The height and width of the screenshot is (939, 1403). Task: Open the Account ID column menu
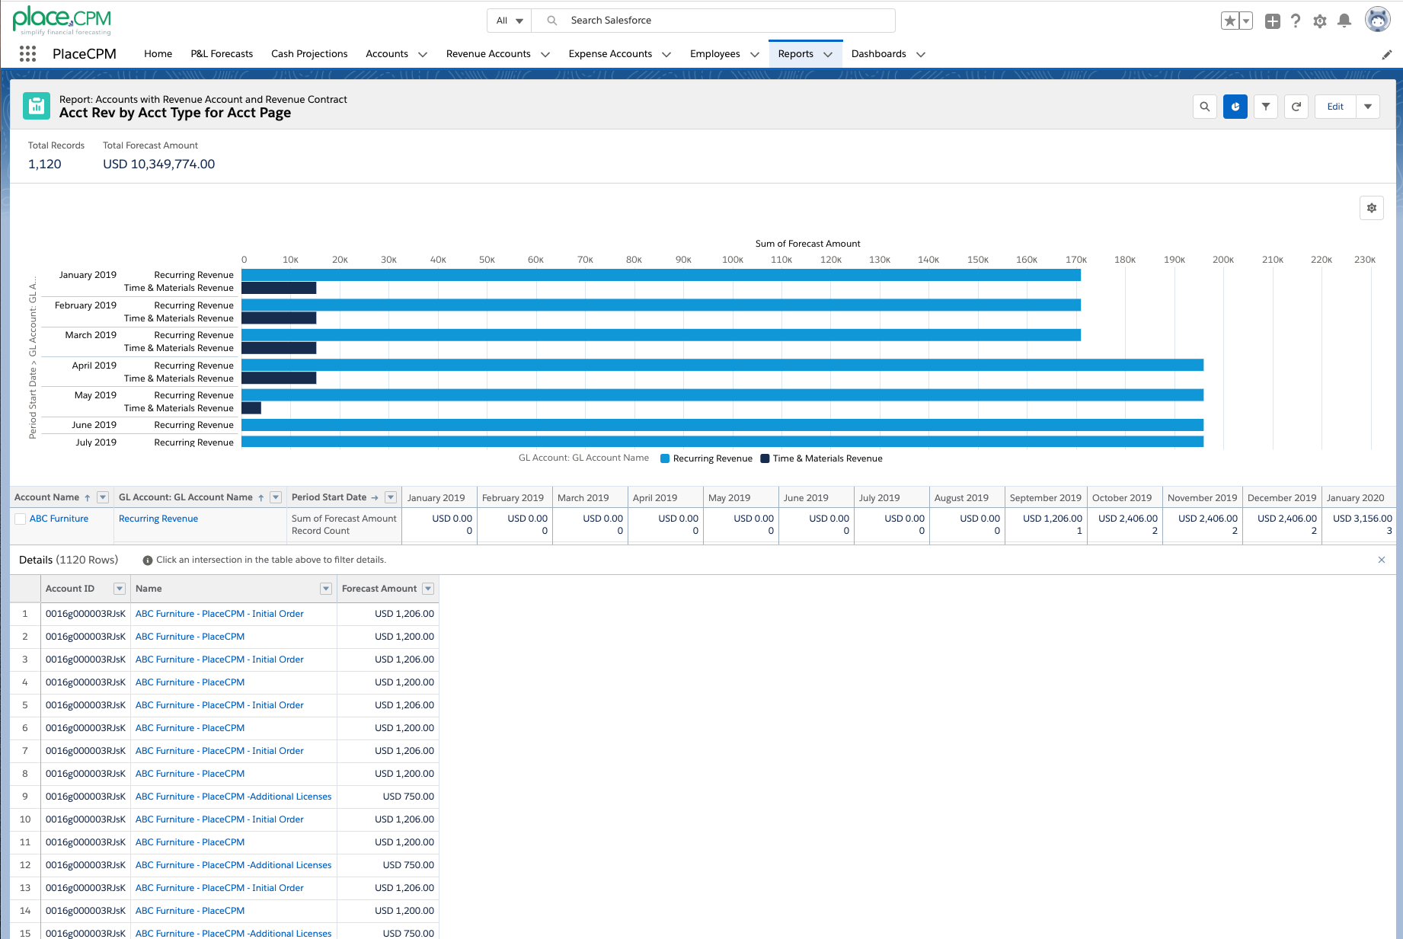click(120, 589)
